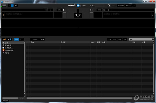
Task: Click the marker icon below crossfader
Action: click(76, 15)
